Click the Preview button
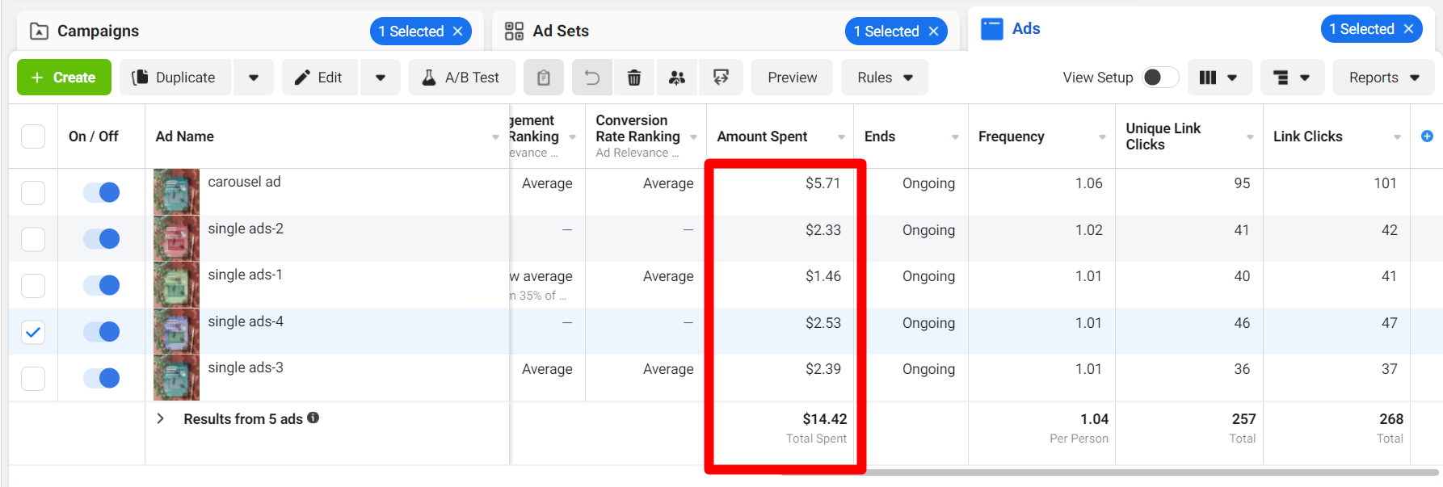The height and width of the screenshot is (487, 1443). (x=792, y=78)
